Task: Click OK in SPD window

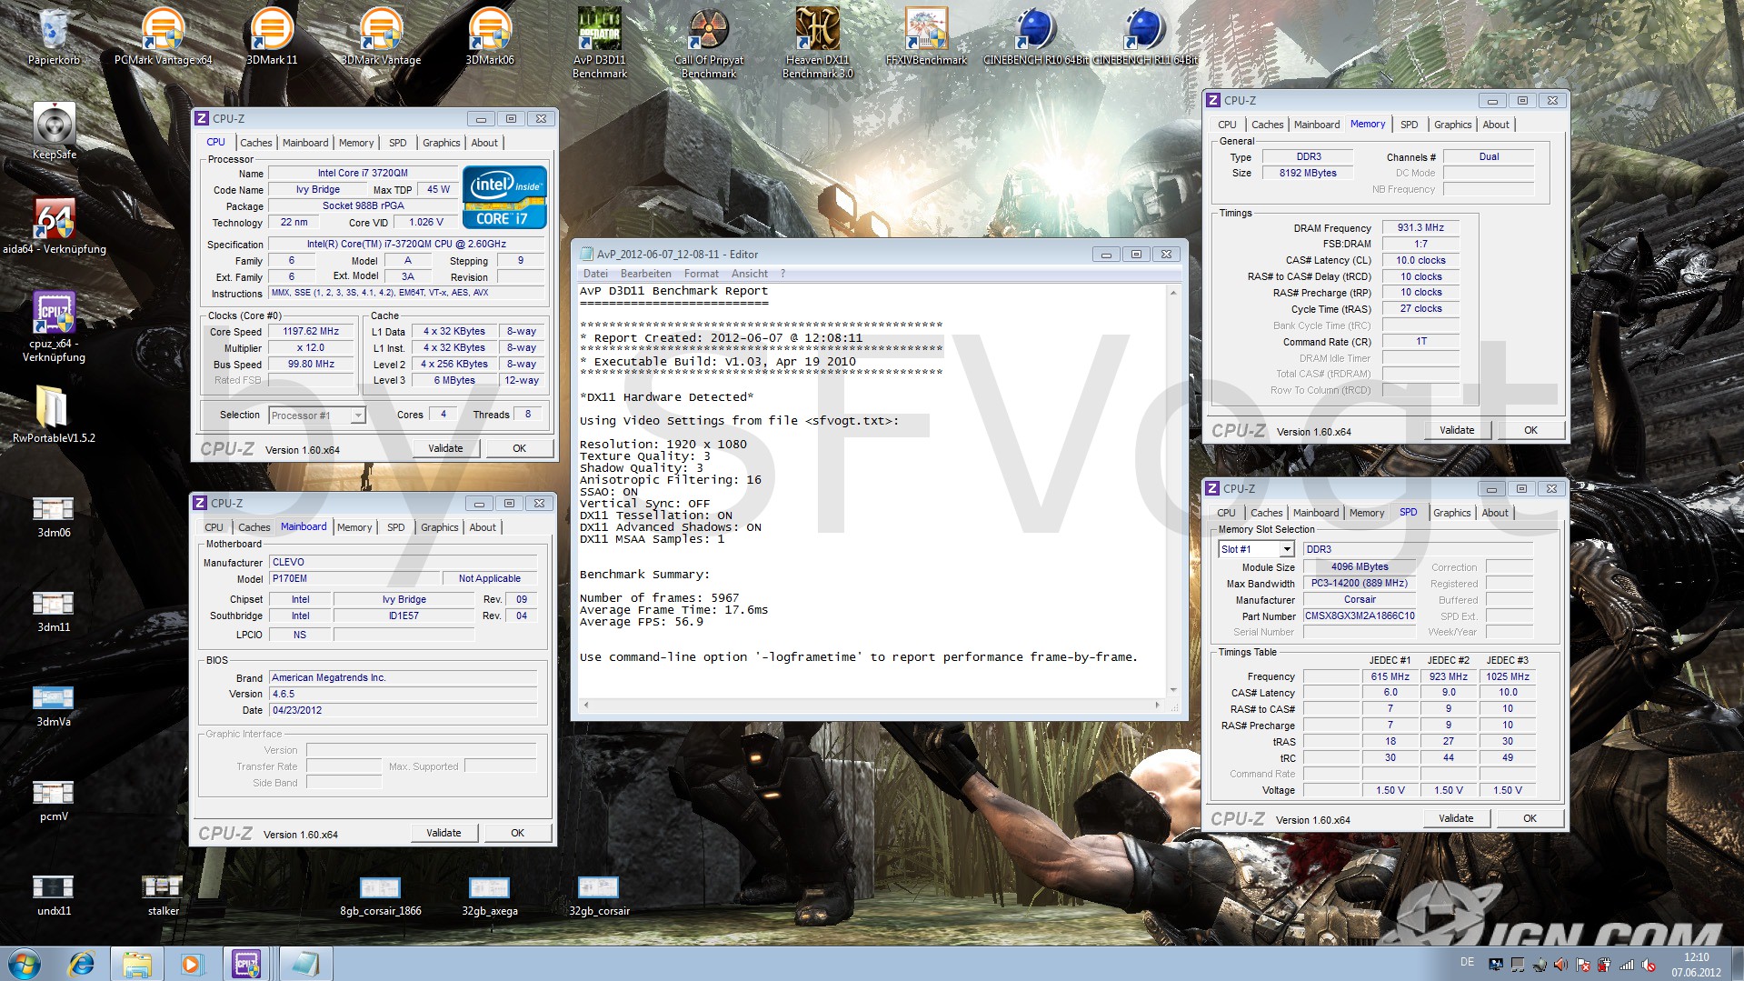Action: pos(1530,818)
